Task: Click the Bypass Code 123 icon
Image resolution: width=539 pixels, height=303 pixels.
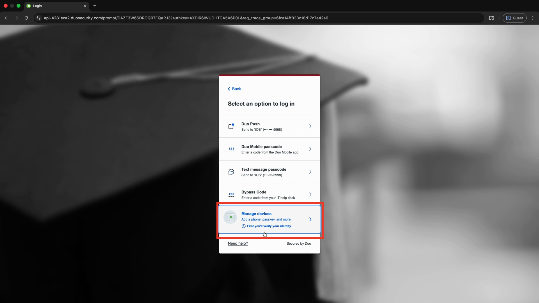Action: pyautogui.click(x=231, y=195)
